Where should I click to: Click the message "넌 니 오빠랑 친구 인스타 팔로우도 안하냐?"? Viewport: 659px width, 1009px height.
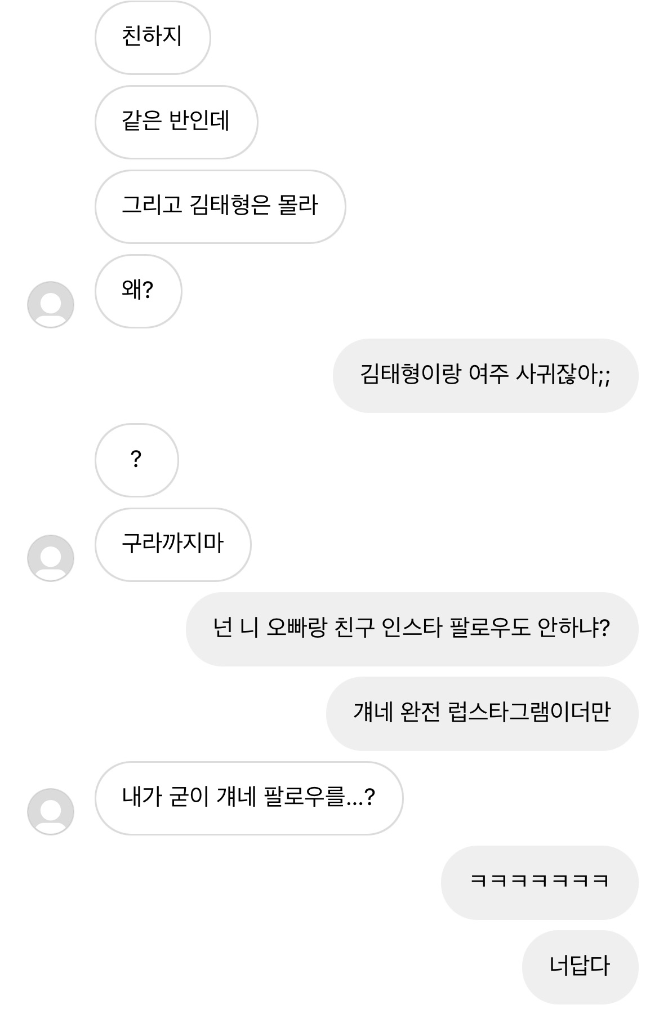(412, 629)
